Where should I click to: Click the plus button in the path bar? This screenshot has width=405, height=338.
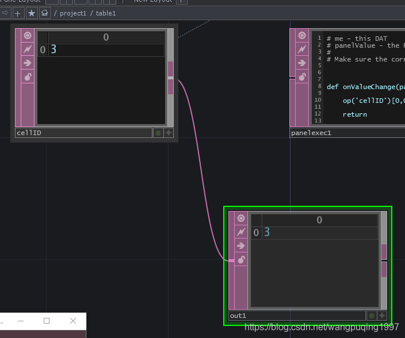pyautogui.click(x=18, y=13)
